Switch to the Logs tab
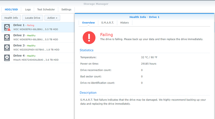The width and height of the screenshot is (215, 119). coord(28,10)
